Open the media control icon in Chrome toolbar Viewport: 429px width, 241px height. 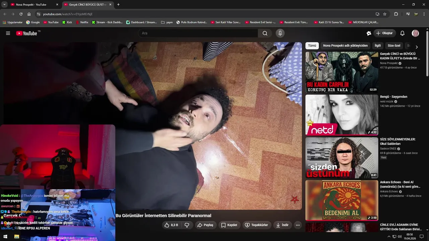click(x=408, y=14)
